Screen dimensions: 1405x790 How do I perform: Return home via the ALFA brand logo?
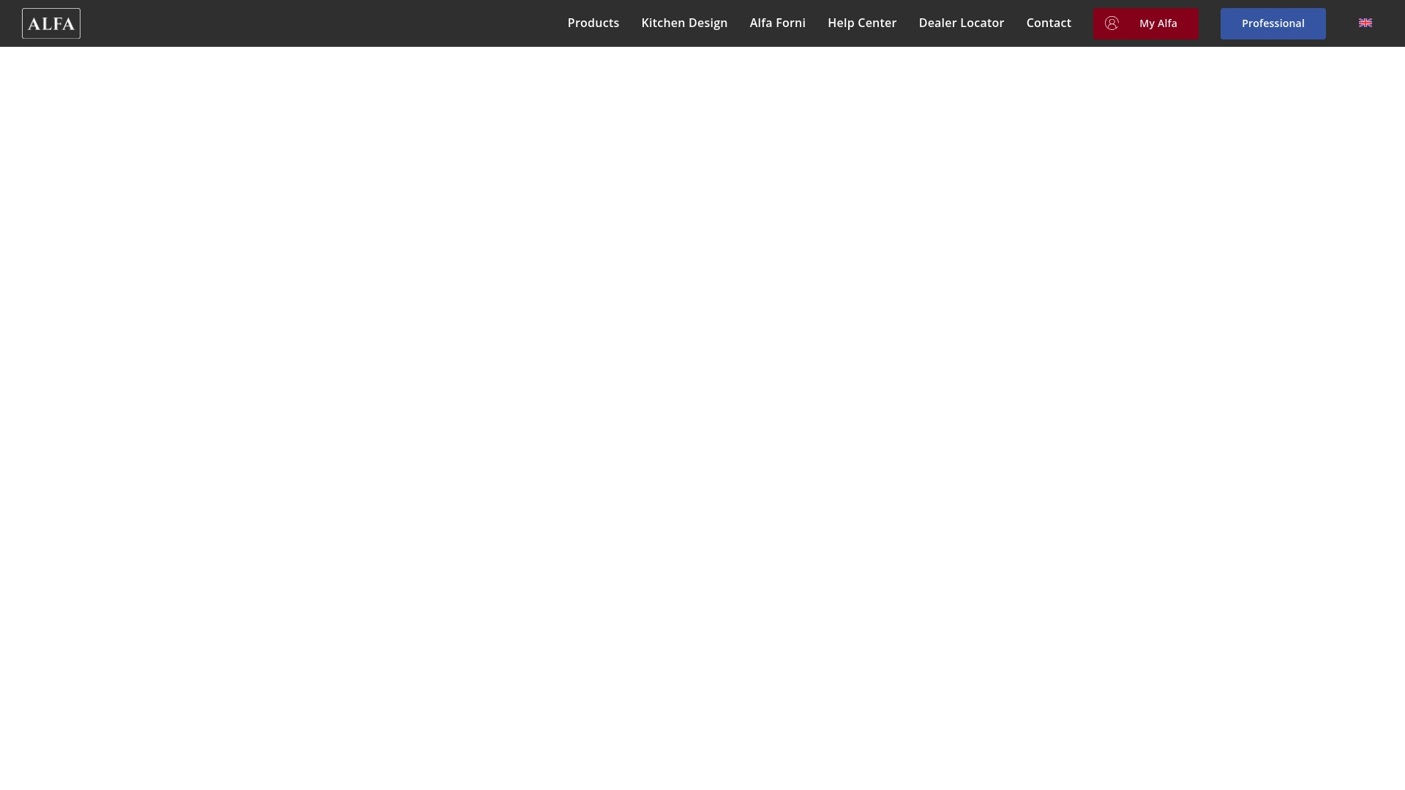pos(51,23)
